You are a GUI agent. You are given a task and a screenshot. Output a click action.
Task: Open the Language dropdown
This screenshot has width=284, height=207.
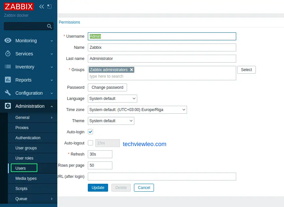coord(112,99)
